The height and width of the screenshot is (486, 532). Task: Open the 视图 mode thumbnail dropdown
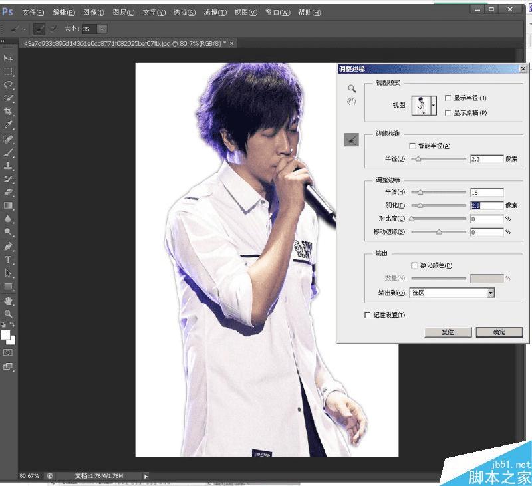[x=434, y=106]
